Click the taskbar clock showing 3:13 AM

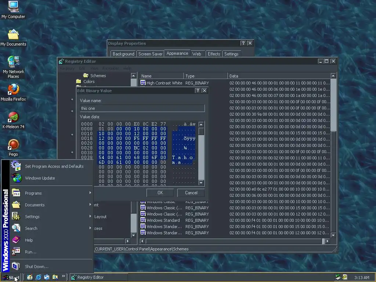coord(362,278)
